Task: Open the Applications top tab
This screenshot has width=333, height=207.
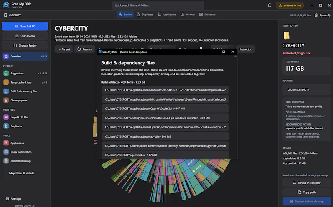Action: point(167,15)
